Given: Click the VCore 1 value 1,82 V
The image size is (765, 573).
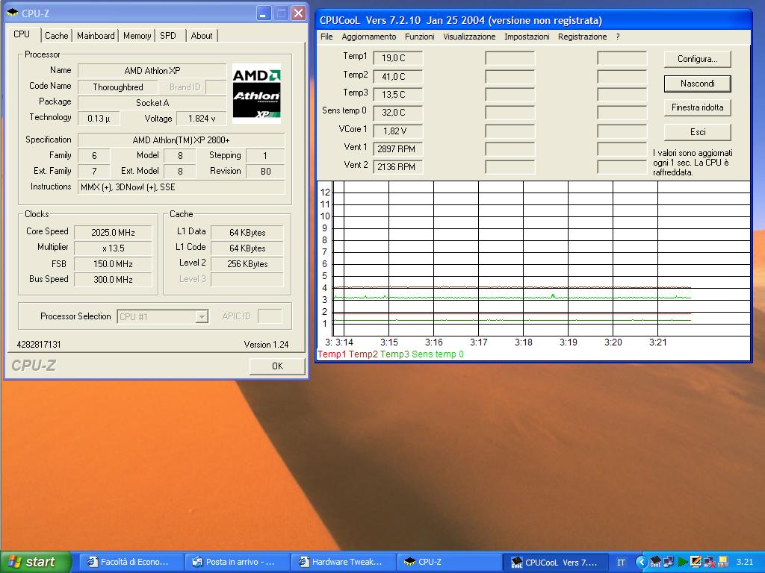Looking at the screenshot, I should point(398,131).
